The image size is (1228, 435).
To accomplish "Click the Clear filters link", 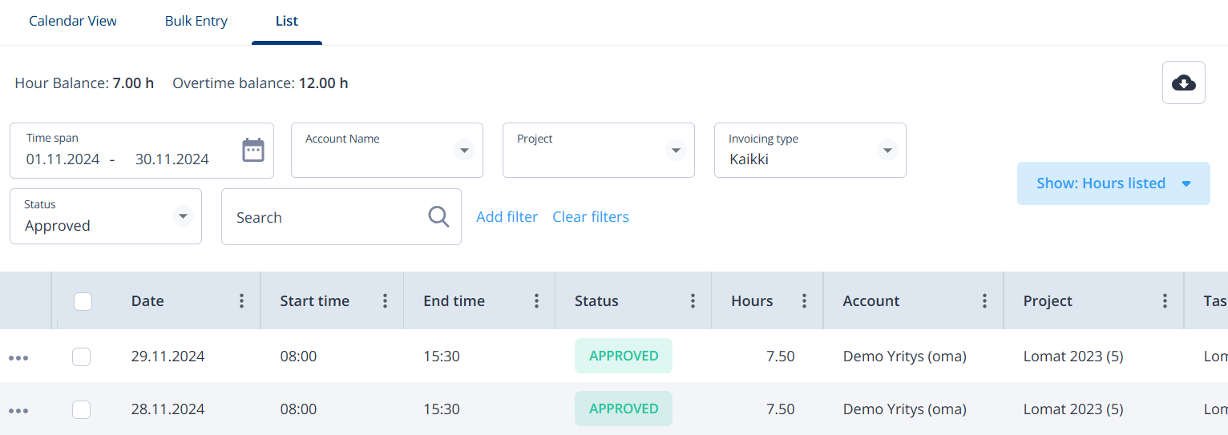I will (x=591, y=217).
